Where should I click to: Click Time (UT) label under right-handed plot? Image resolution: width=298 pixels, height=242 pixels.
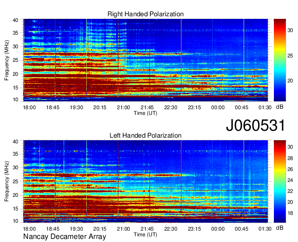[x=145, y=113]
